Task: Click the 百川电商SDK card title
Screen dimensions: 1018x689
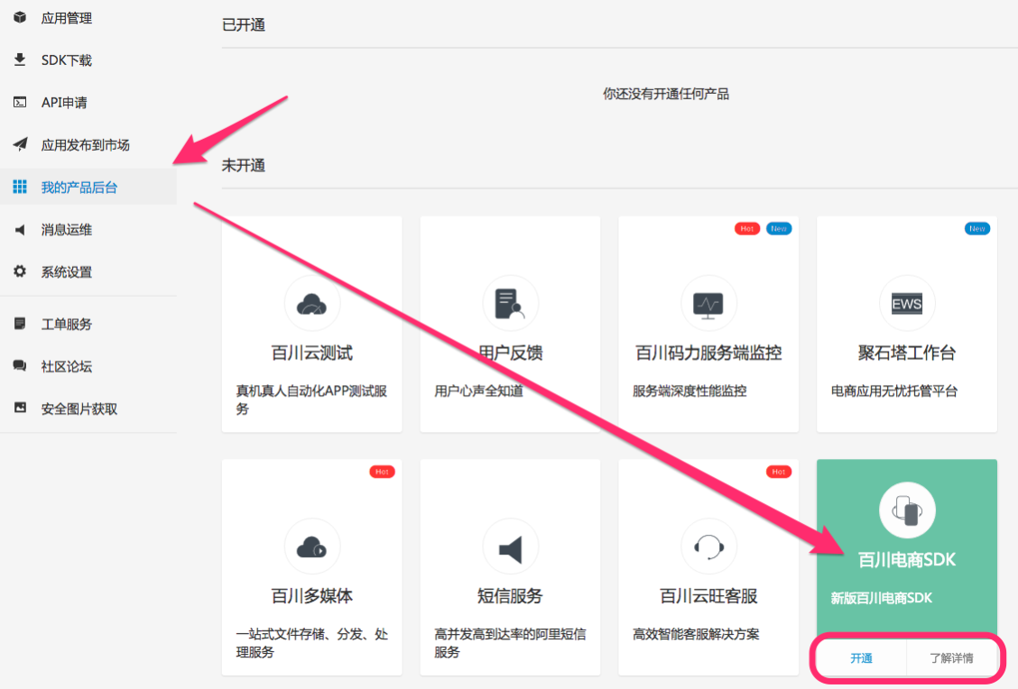Action: (907, 559)
